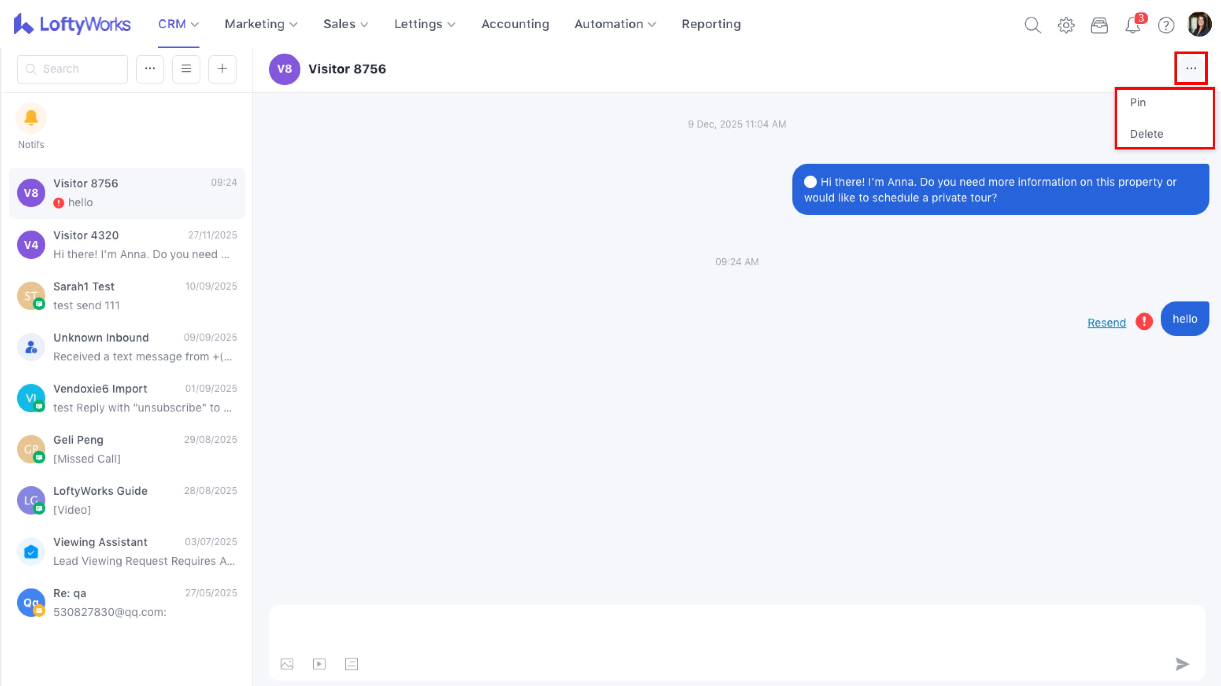Open the inbox tray icon

[x=1099, y=24]
